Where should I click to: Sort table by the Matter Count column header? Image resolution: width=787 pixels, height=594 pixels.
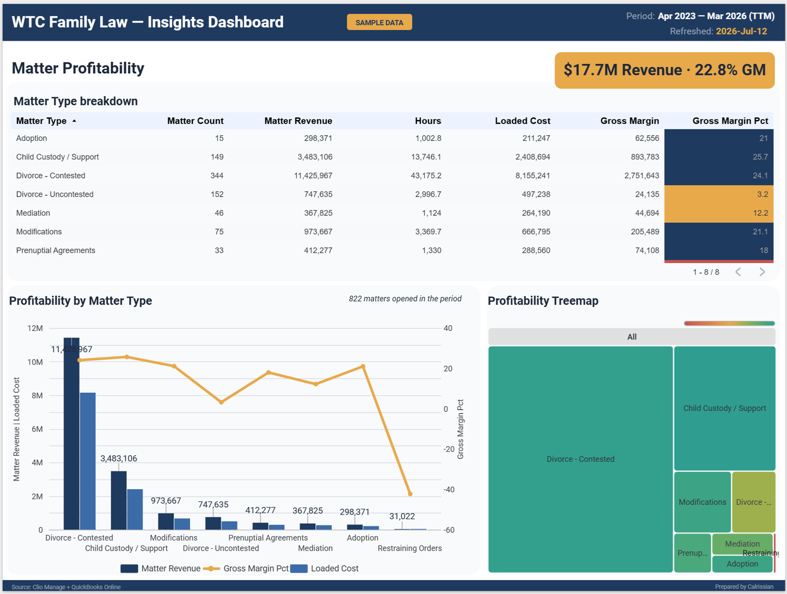pos(195,121)
